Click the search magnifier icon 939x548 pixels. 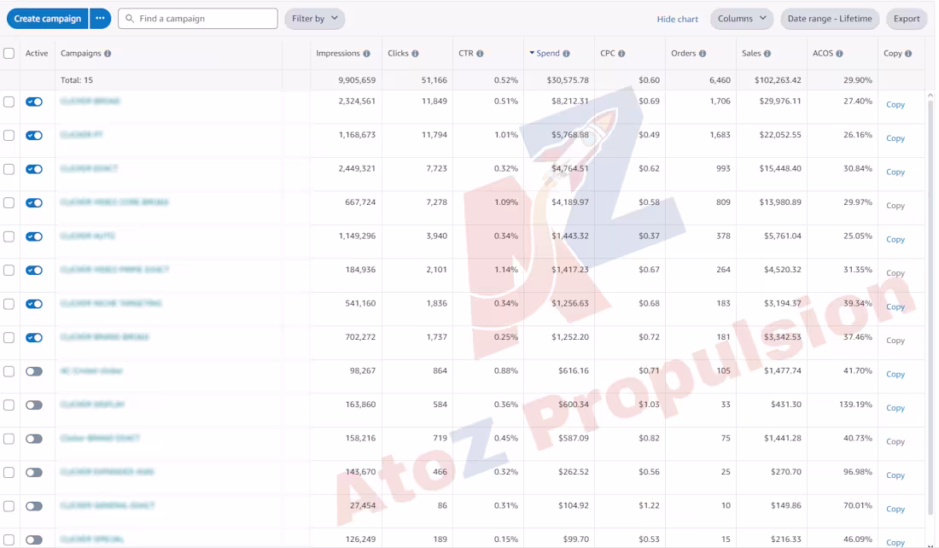click(130, 19)
